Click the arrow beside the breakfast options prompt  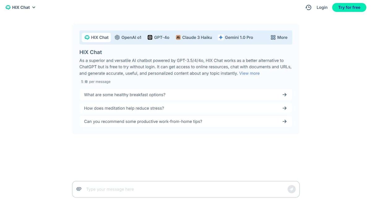point(284,95)
